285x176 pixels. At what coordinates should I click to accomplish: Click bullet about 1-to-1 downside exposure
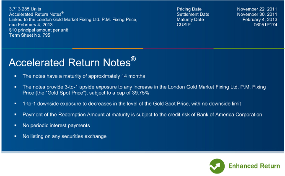(x=132, y=104)
